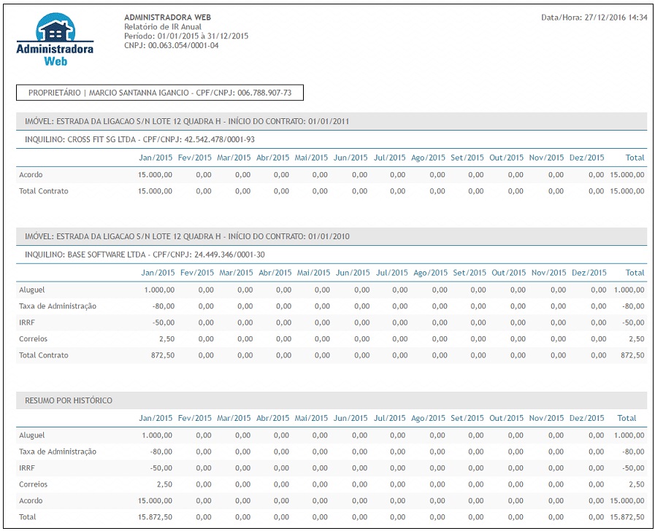
Task: Click Total Contrato label in Base Software table
Action: tap(44, 355)
